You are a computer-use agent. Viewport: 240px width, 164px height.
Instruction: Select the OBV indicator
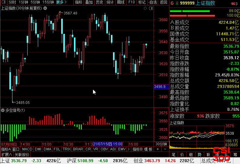coord(104,149)
